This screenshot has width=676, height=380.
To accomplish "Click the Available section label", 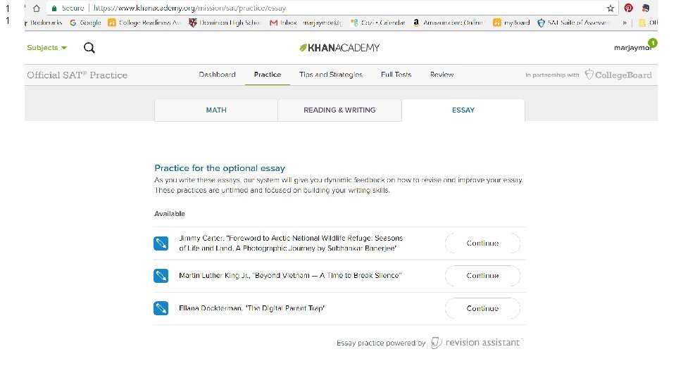I will (170, 214).
